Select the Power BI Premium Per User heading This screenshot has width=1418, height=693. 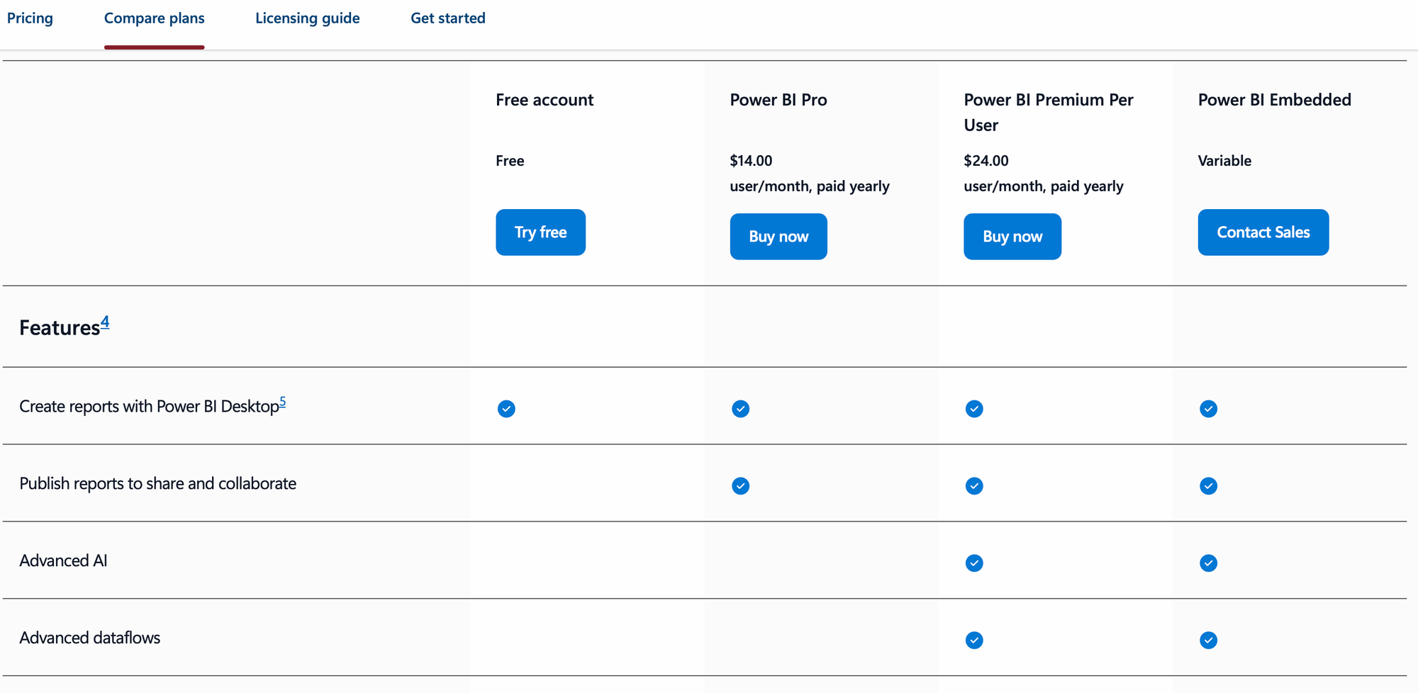coord(1049,113)
